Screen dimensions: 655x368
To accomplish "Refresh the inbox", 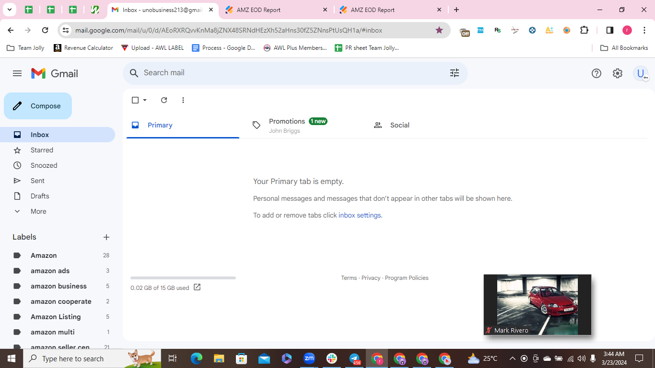I will pyautogui.click(x=164, y=100).
